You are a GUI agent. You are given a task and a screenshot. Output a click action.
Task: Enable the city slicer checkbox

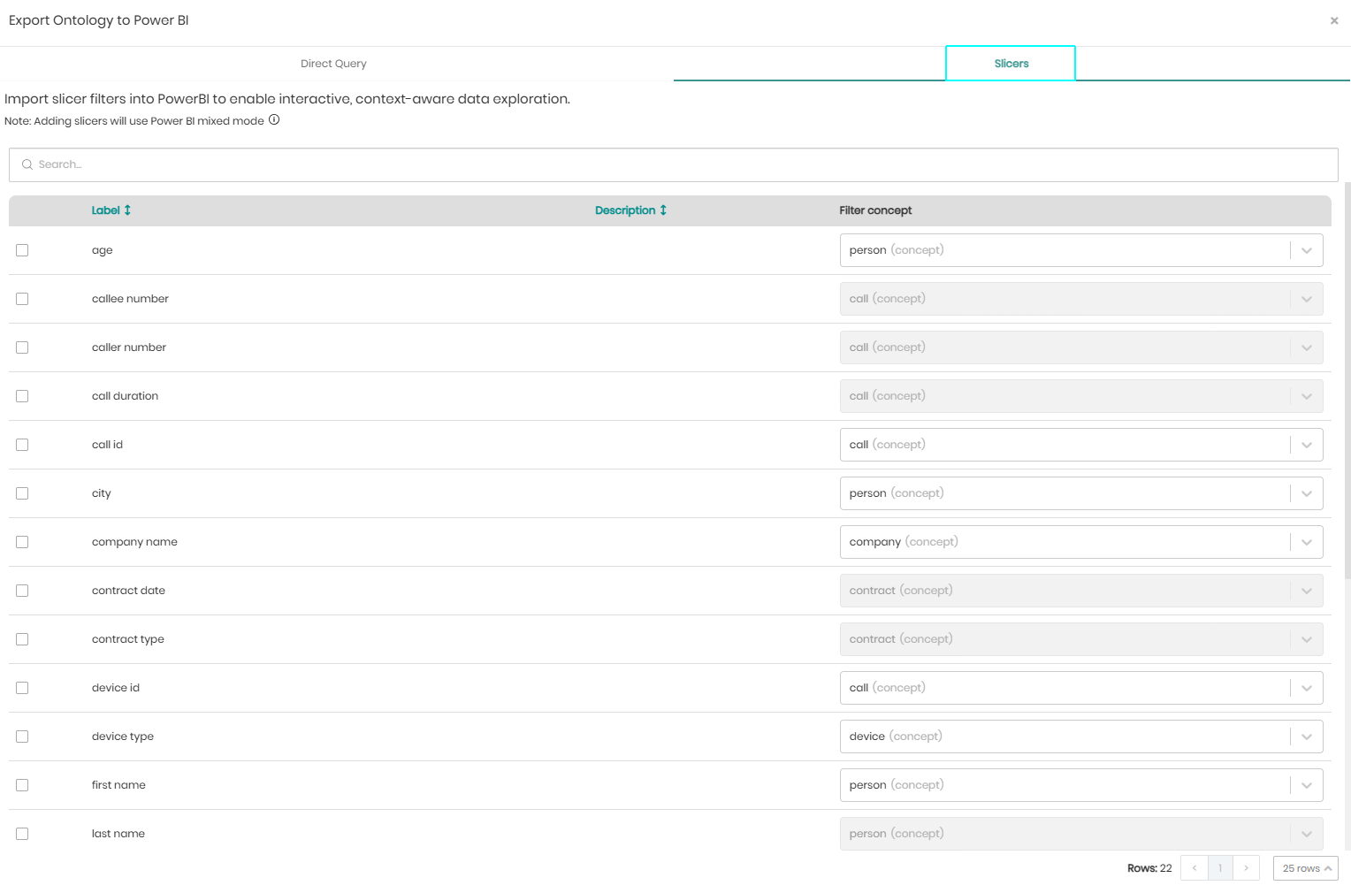click(22, 493)
